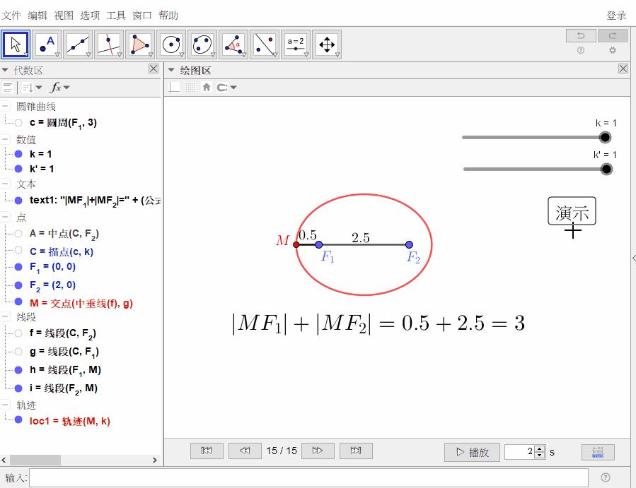
Task: Click the 演示 button
Action: click(572, 212)
